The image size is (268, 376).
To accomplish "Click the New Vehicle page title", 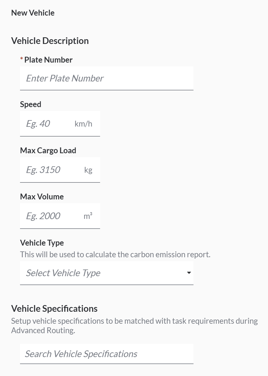I will tap(33, 13).
